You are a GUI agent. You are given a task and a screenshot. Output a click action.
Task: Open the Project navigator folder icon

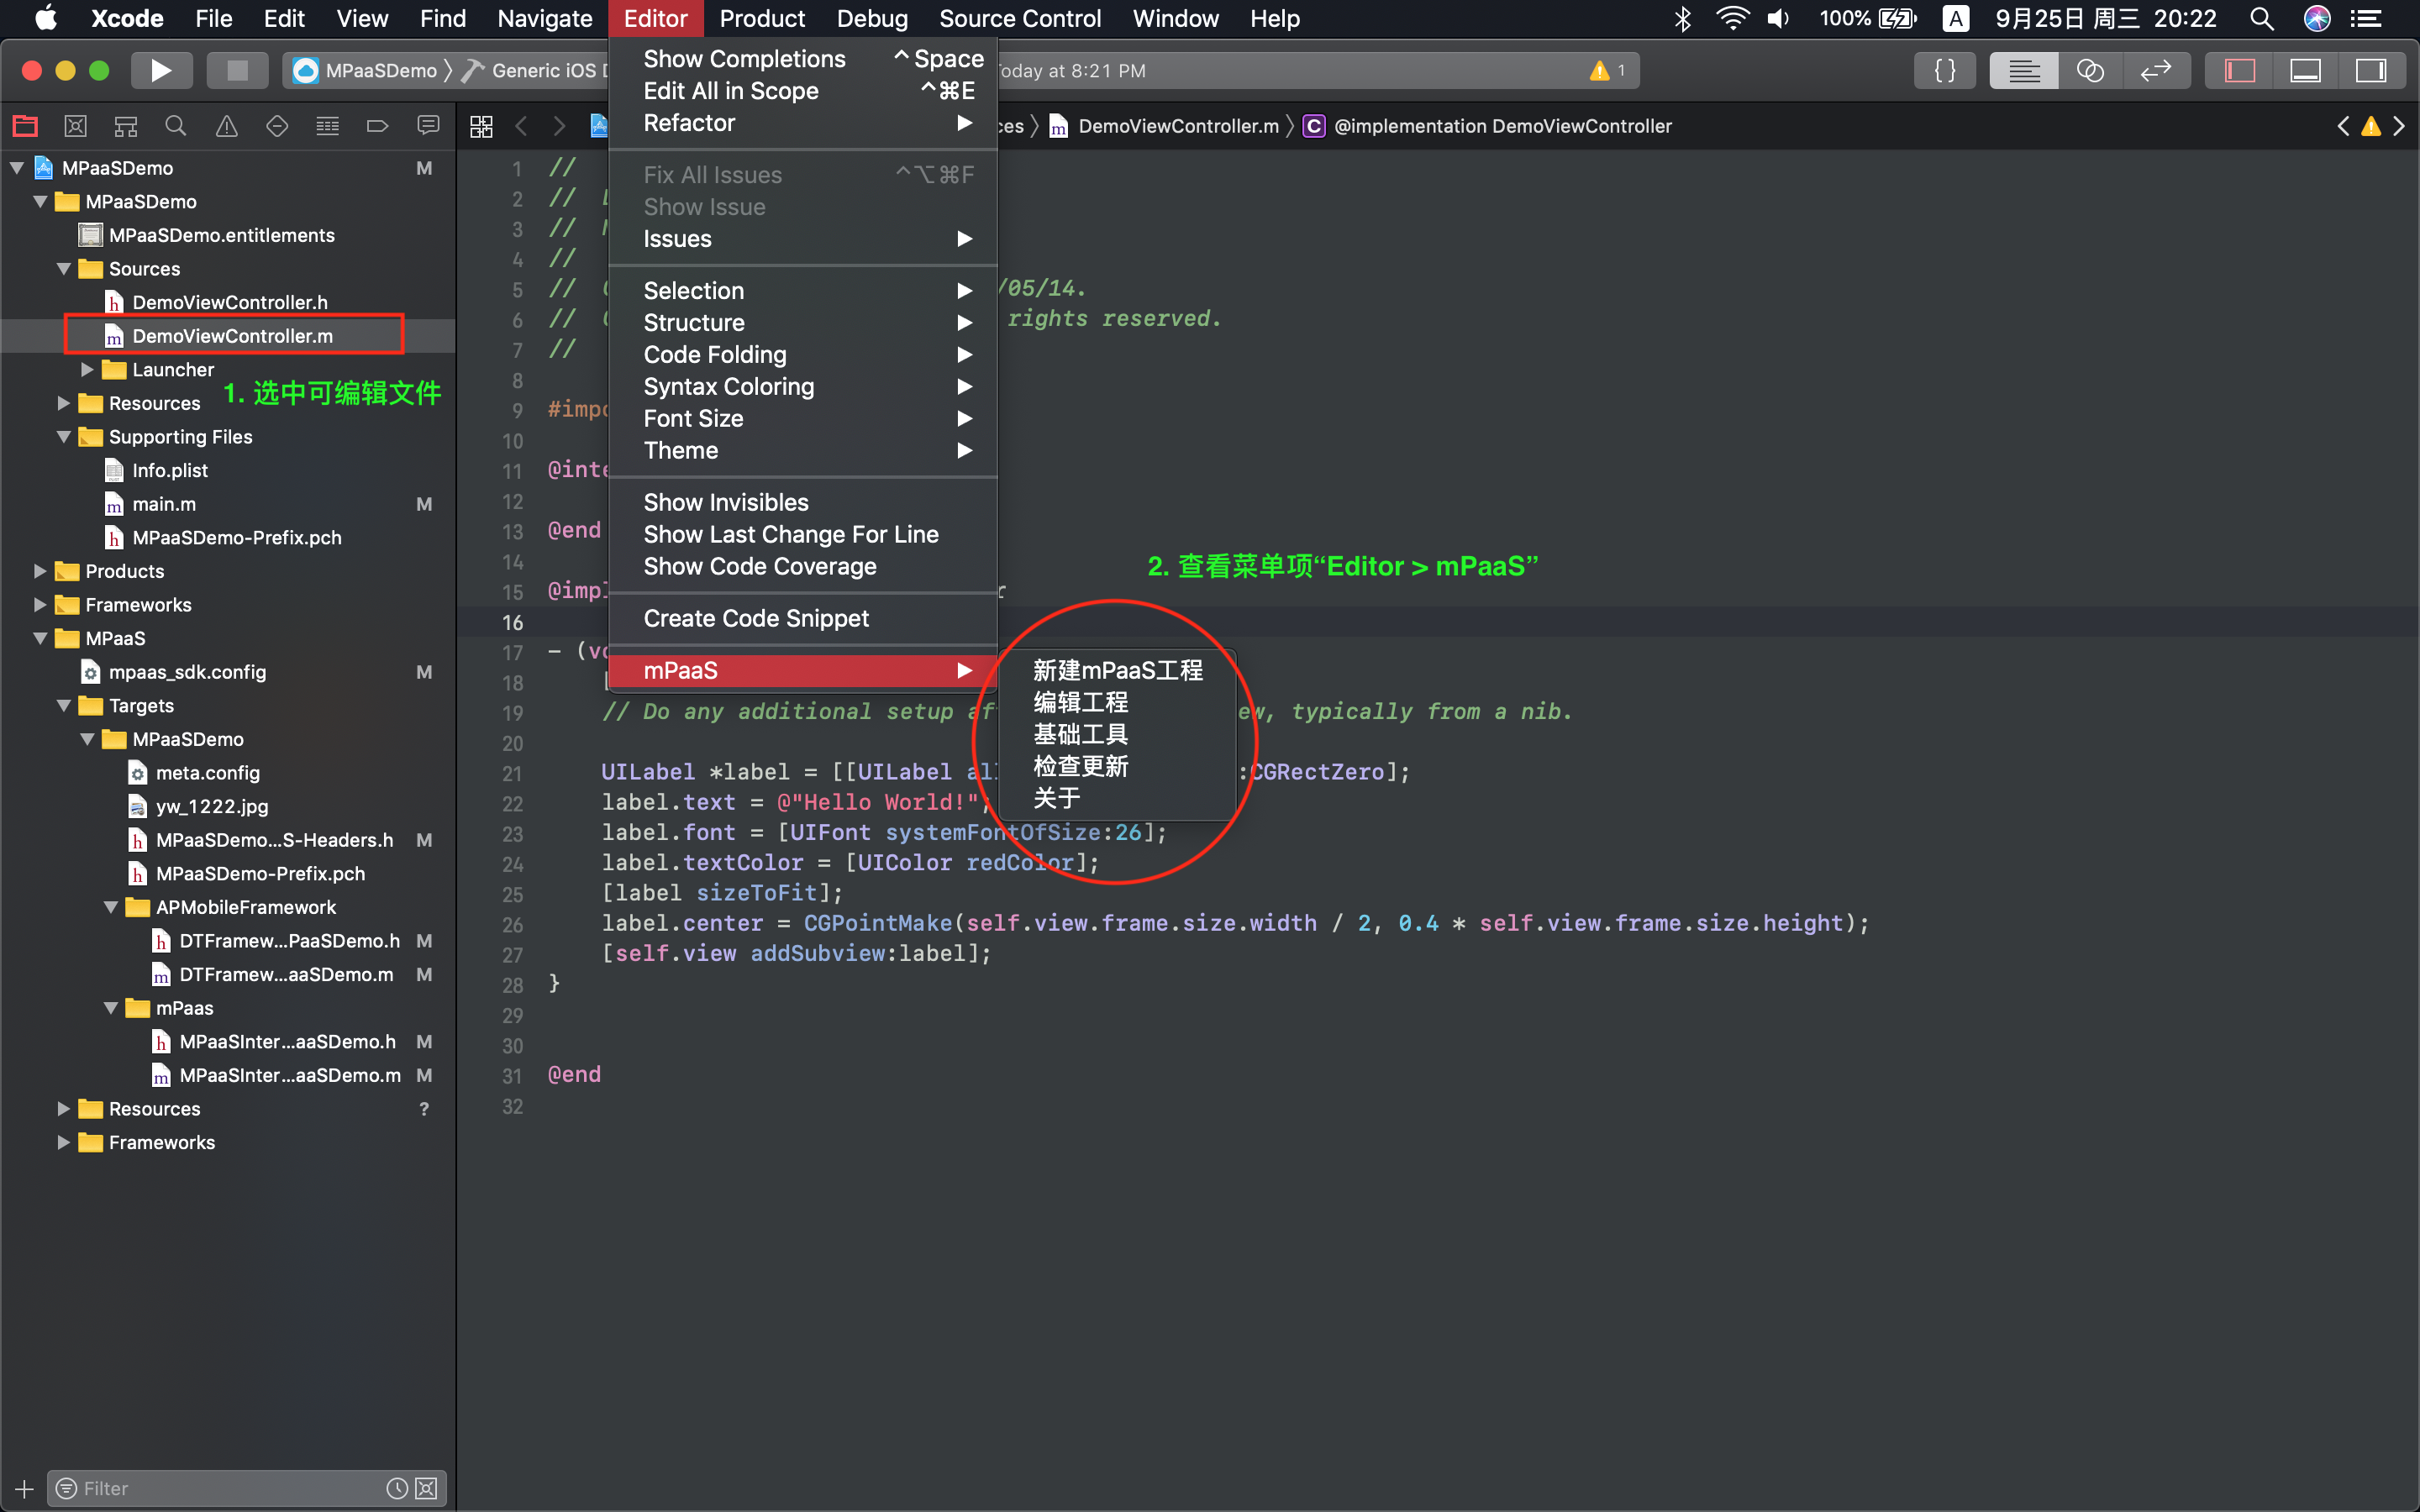pos(25,126)
